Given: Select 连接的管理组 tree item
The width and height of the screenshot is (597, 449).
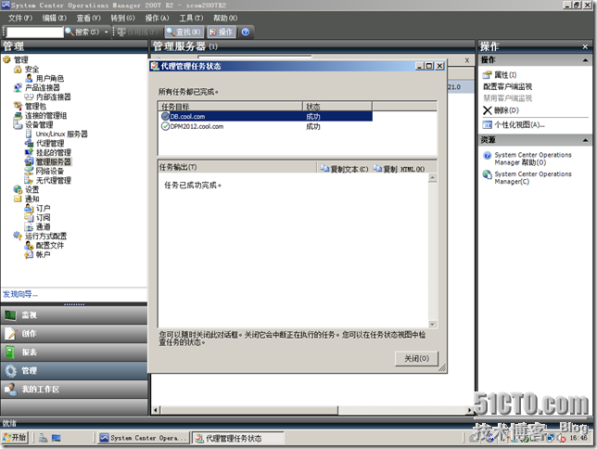Looking at the screenshot, I should 45,115.
